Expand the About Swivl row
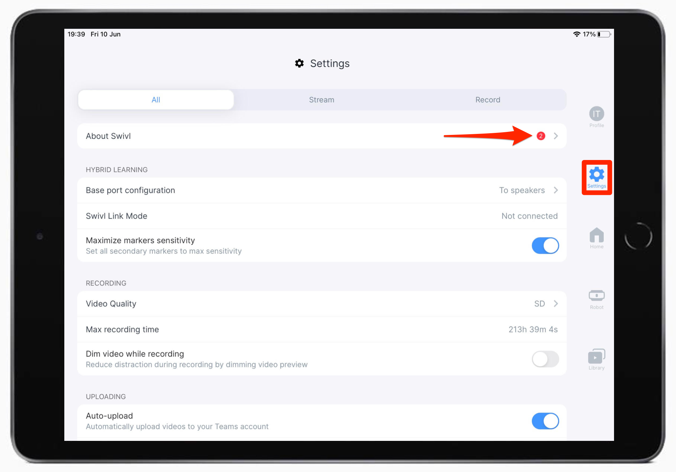The width and height of the screenshot is (676, 472). (556, 136)
